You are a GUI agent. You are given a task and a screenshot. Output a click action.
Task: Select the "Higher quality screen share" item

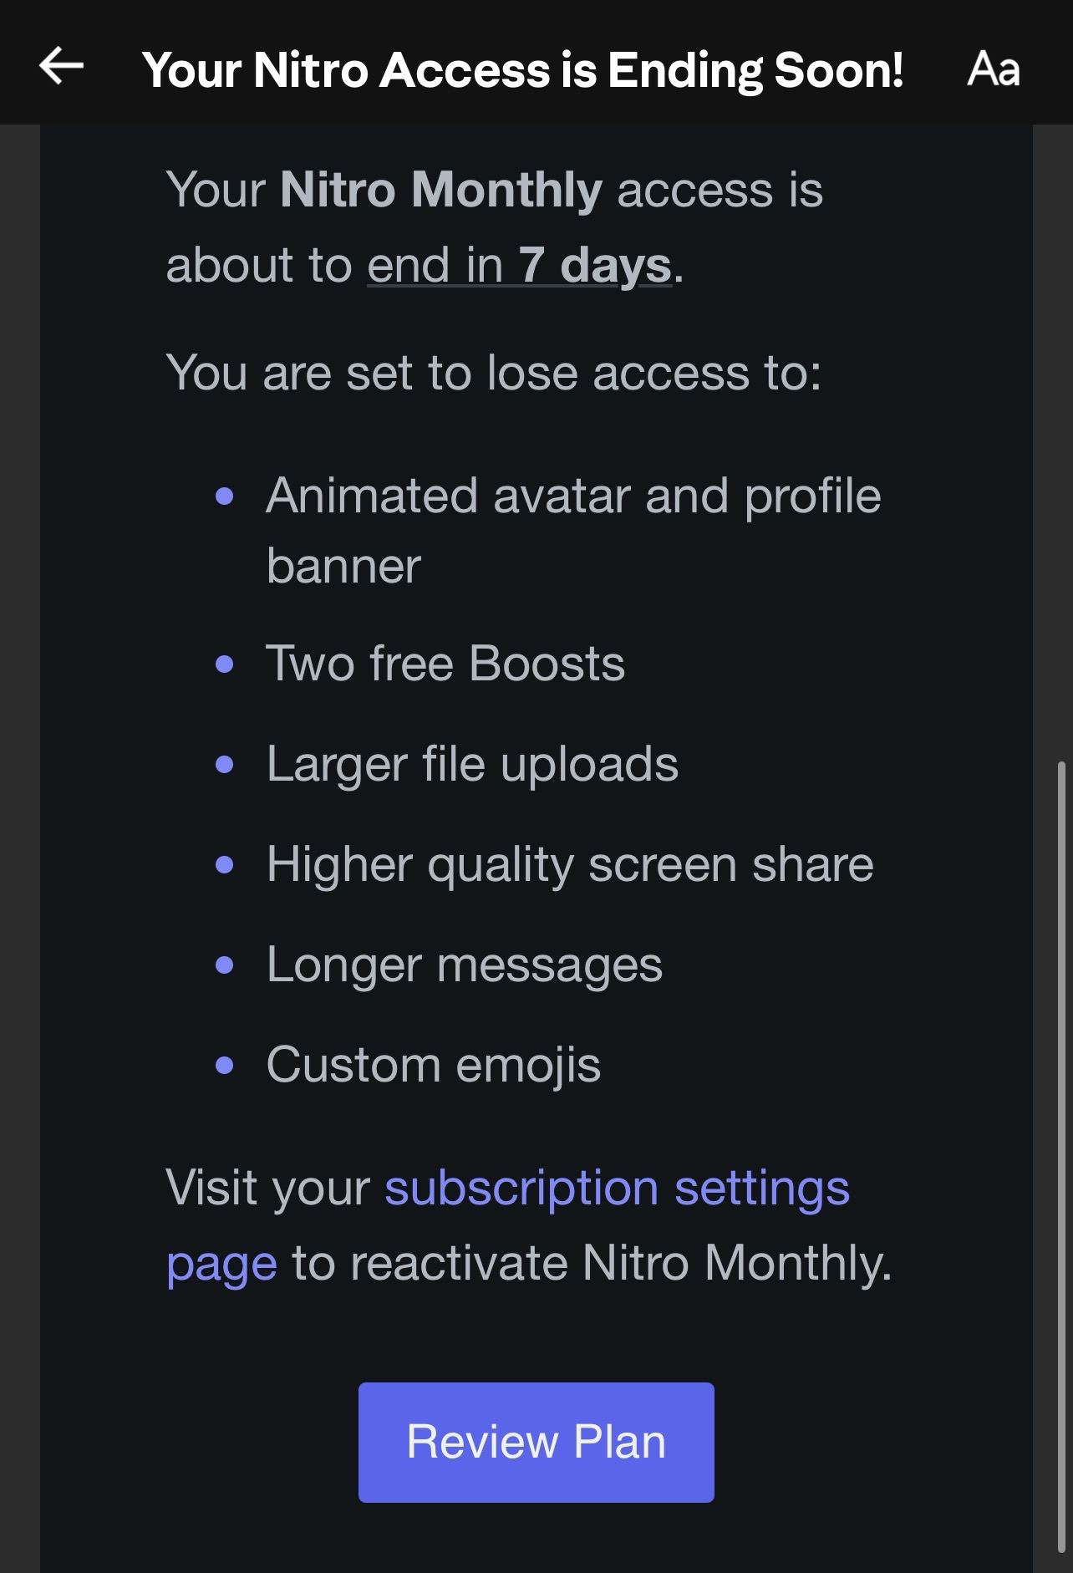tap(570, 864)
